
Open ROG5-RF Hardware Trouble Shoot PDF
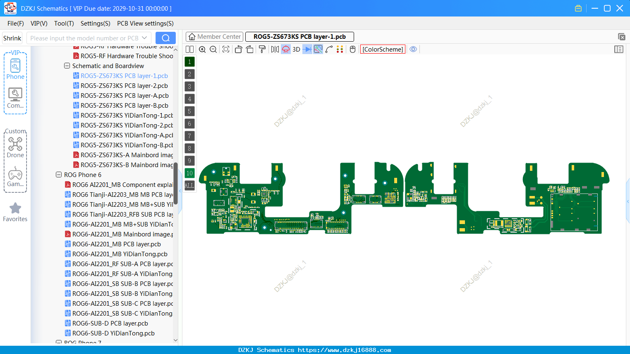click(127, 56)
